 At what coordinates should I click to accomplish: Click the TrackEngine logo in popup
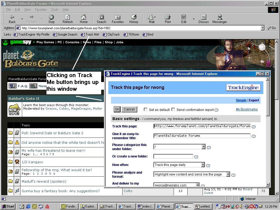[243, 87]
